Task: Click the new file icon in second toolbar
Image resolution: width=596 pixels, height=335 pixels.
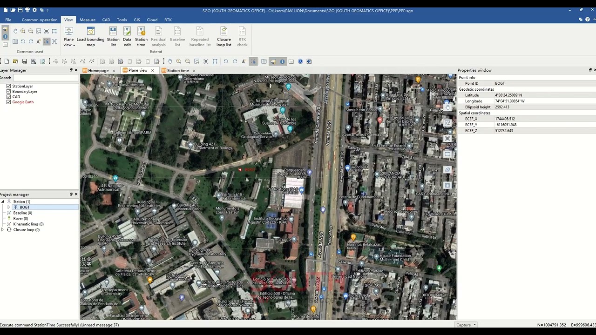Action: (7, 61)
